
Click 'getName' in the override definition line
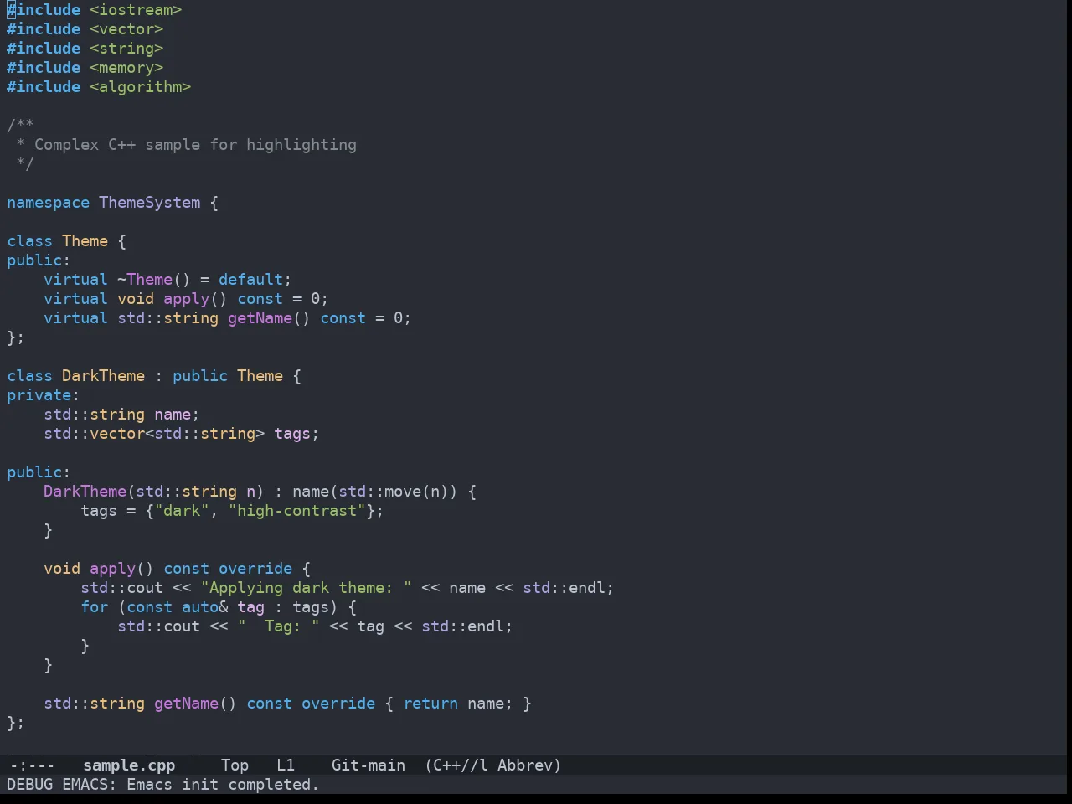tap(186, 703)
